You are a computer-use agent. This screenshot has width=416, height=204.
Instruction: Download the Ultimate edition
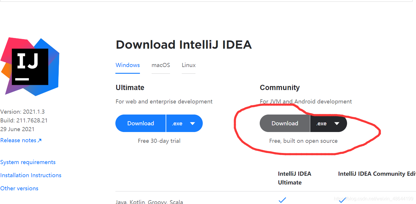click(x=141, y=123)
